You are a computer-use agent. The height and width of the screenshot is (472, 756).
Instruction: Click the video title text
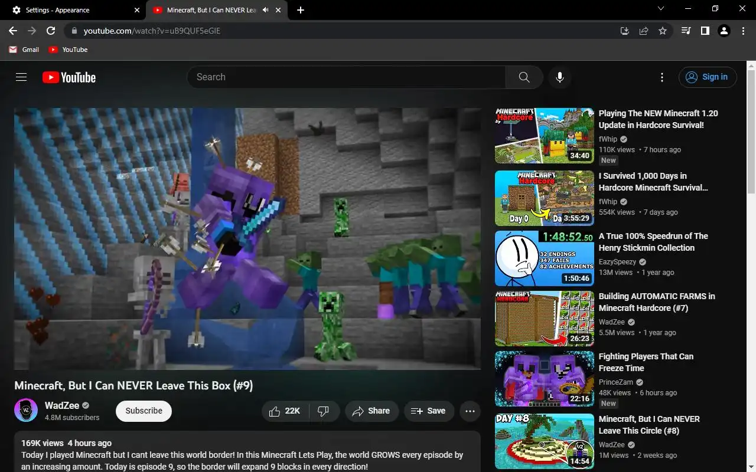tap(133, 385)
